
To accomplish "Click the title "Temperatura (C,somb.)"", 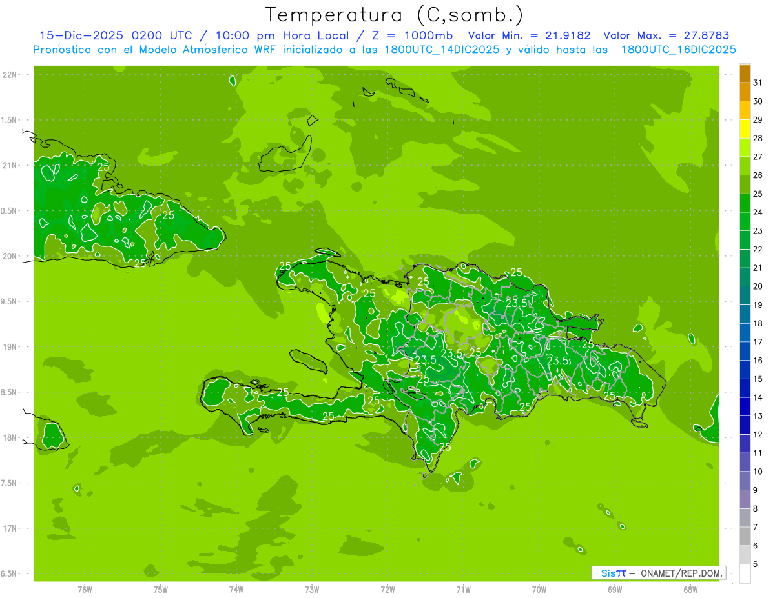I will click(395, 15).
